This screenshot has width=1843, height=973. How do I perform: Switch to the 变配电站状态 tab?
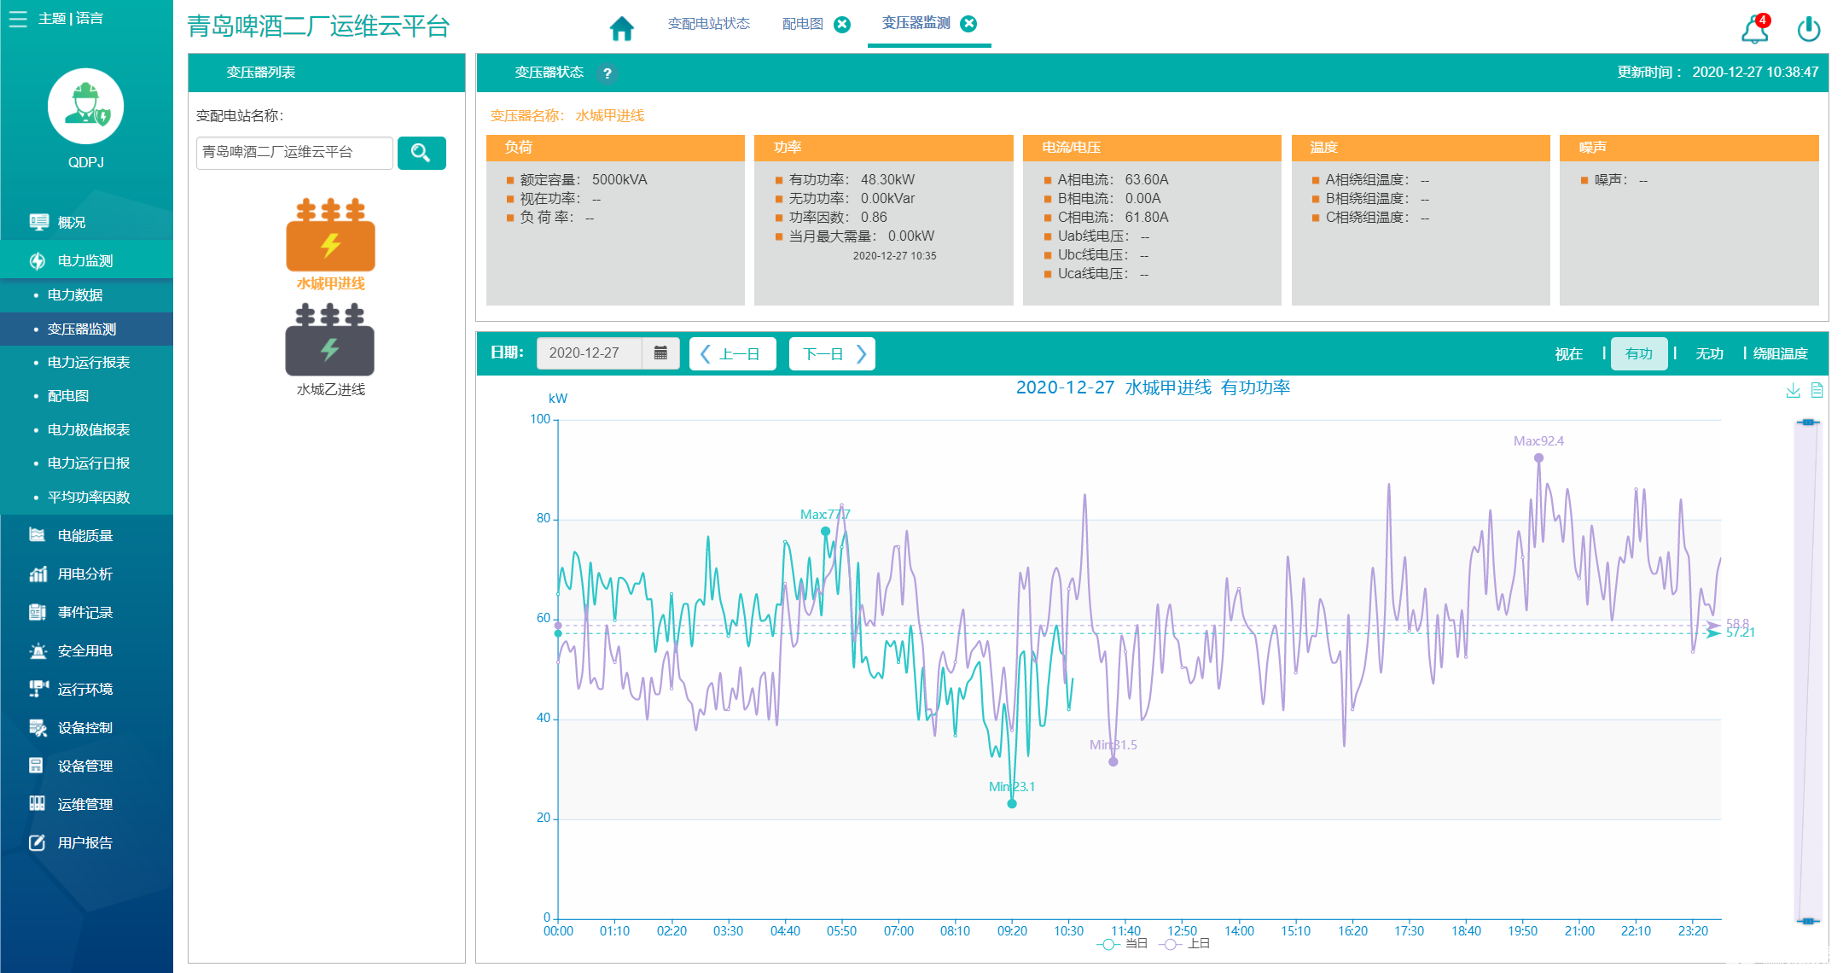point(708,24)
